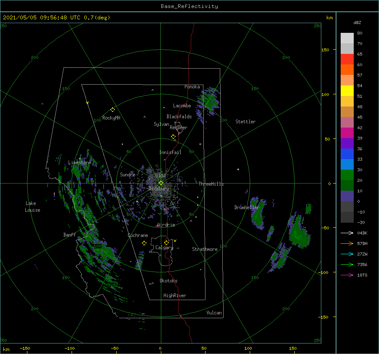Pick the bright green 20–30 dBZ swatch
379x354 pixels.
click(347, 175)
